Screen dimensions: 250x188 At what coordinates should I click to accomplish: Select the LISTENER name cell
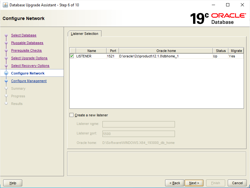(91, 56)
